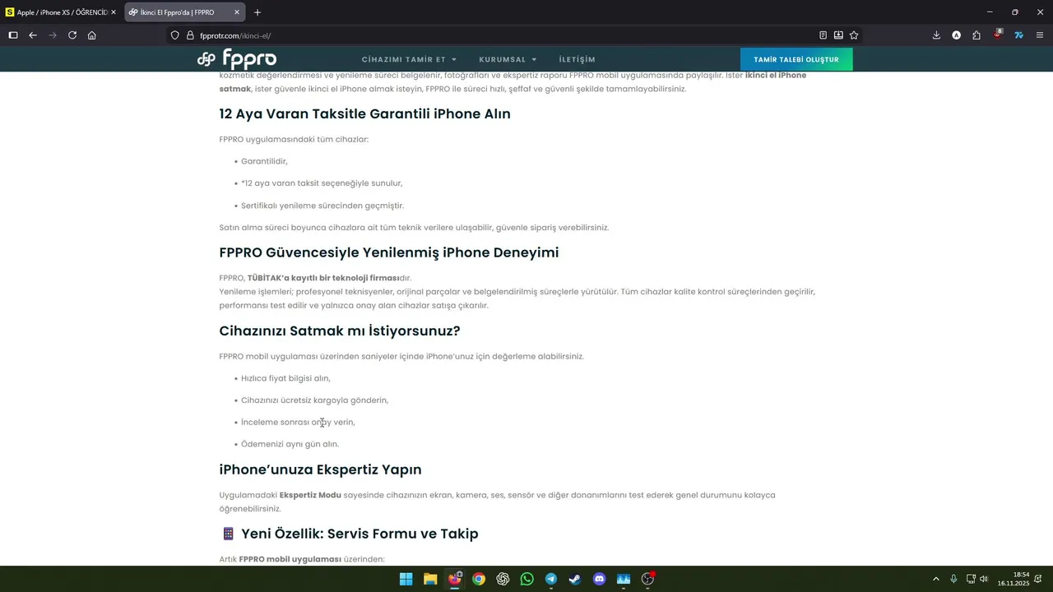Click 'Cihazınızı ücretsiz kargoyla gönderin' list item
This screenshot has height=592, width=1053.
pyautogui.click(x=314, y=400)
